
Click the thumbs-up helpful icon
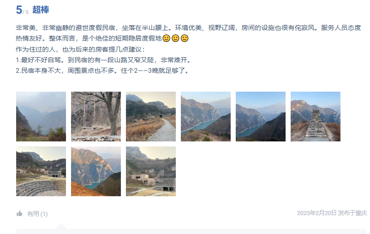coord(19,213)
